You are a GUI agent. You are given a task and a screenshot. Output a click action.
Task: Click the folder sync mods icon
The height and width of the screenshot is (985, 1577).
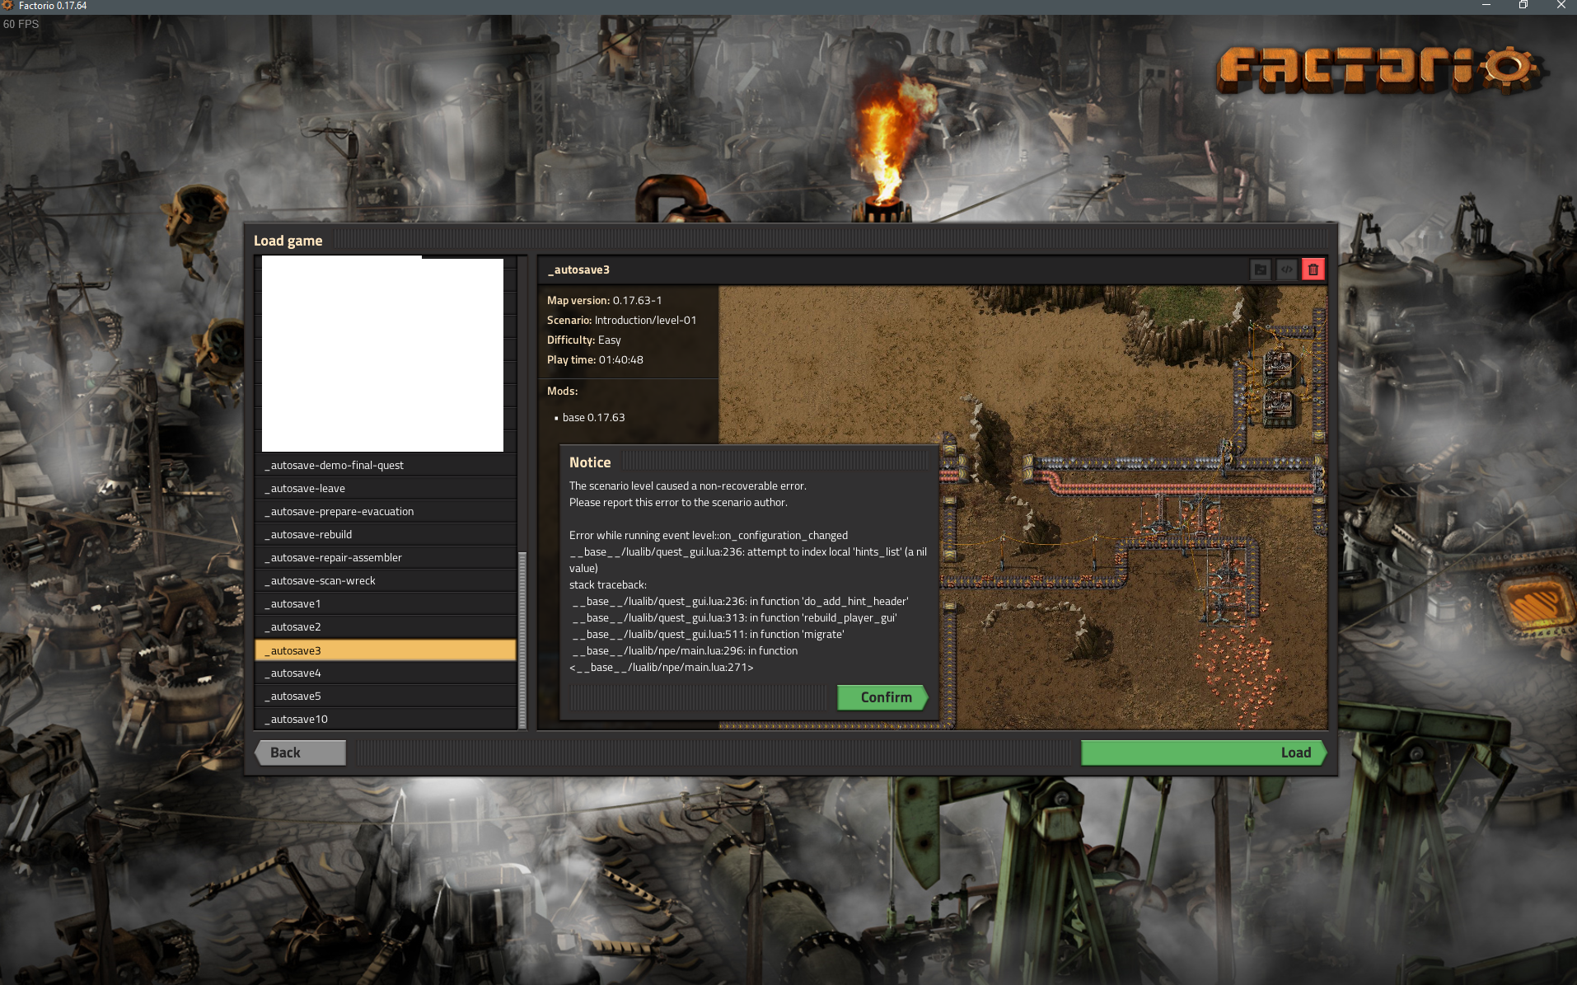1261,270
